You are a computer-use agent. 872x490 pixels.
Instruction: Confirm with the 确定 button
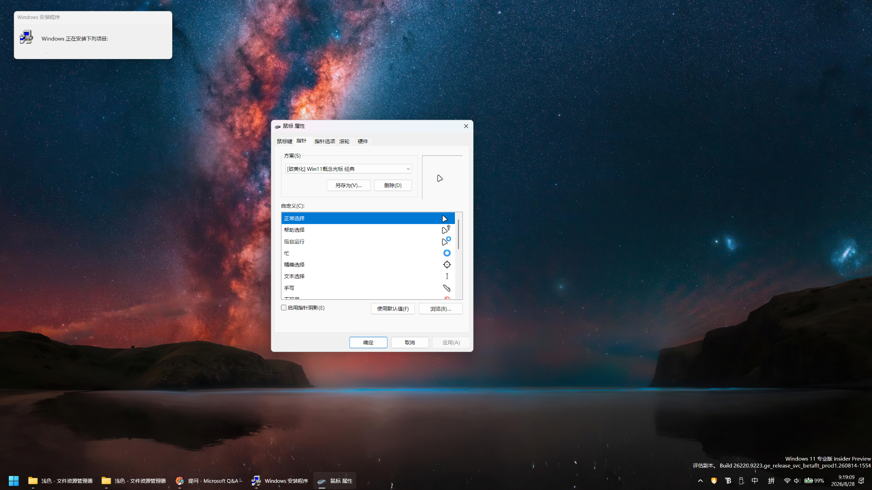click(x=368, y=343)
